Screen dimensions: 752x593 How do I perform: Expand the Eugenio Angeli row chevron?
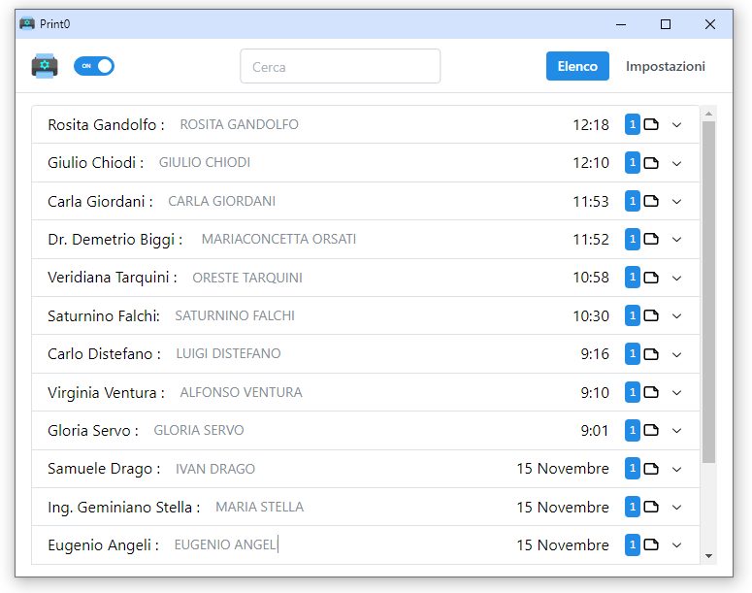click(677, 545)
